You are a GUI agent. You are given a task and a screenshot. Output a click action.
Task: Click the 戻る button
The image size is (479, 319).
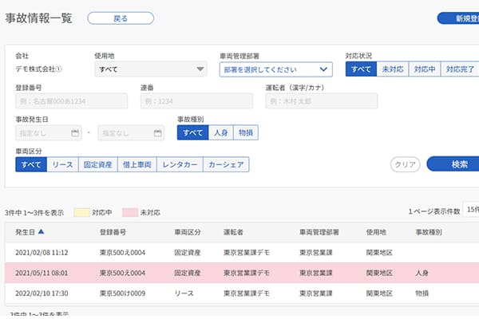(x=121, y=18)
